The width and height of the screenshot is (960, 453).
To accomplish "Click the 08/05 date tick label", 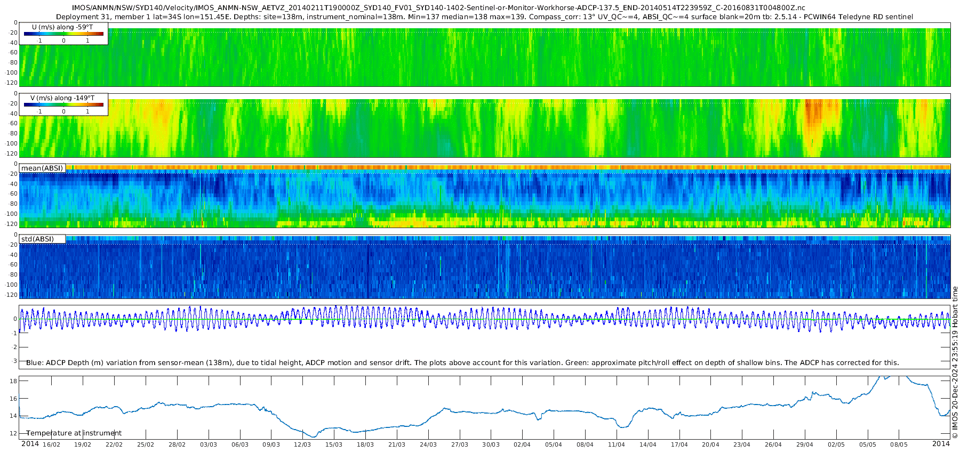I will click(x=899, y=444).
